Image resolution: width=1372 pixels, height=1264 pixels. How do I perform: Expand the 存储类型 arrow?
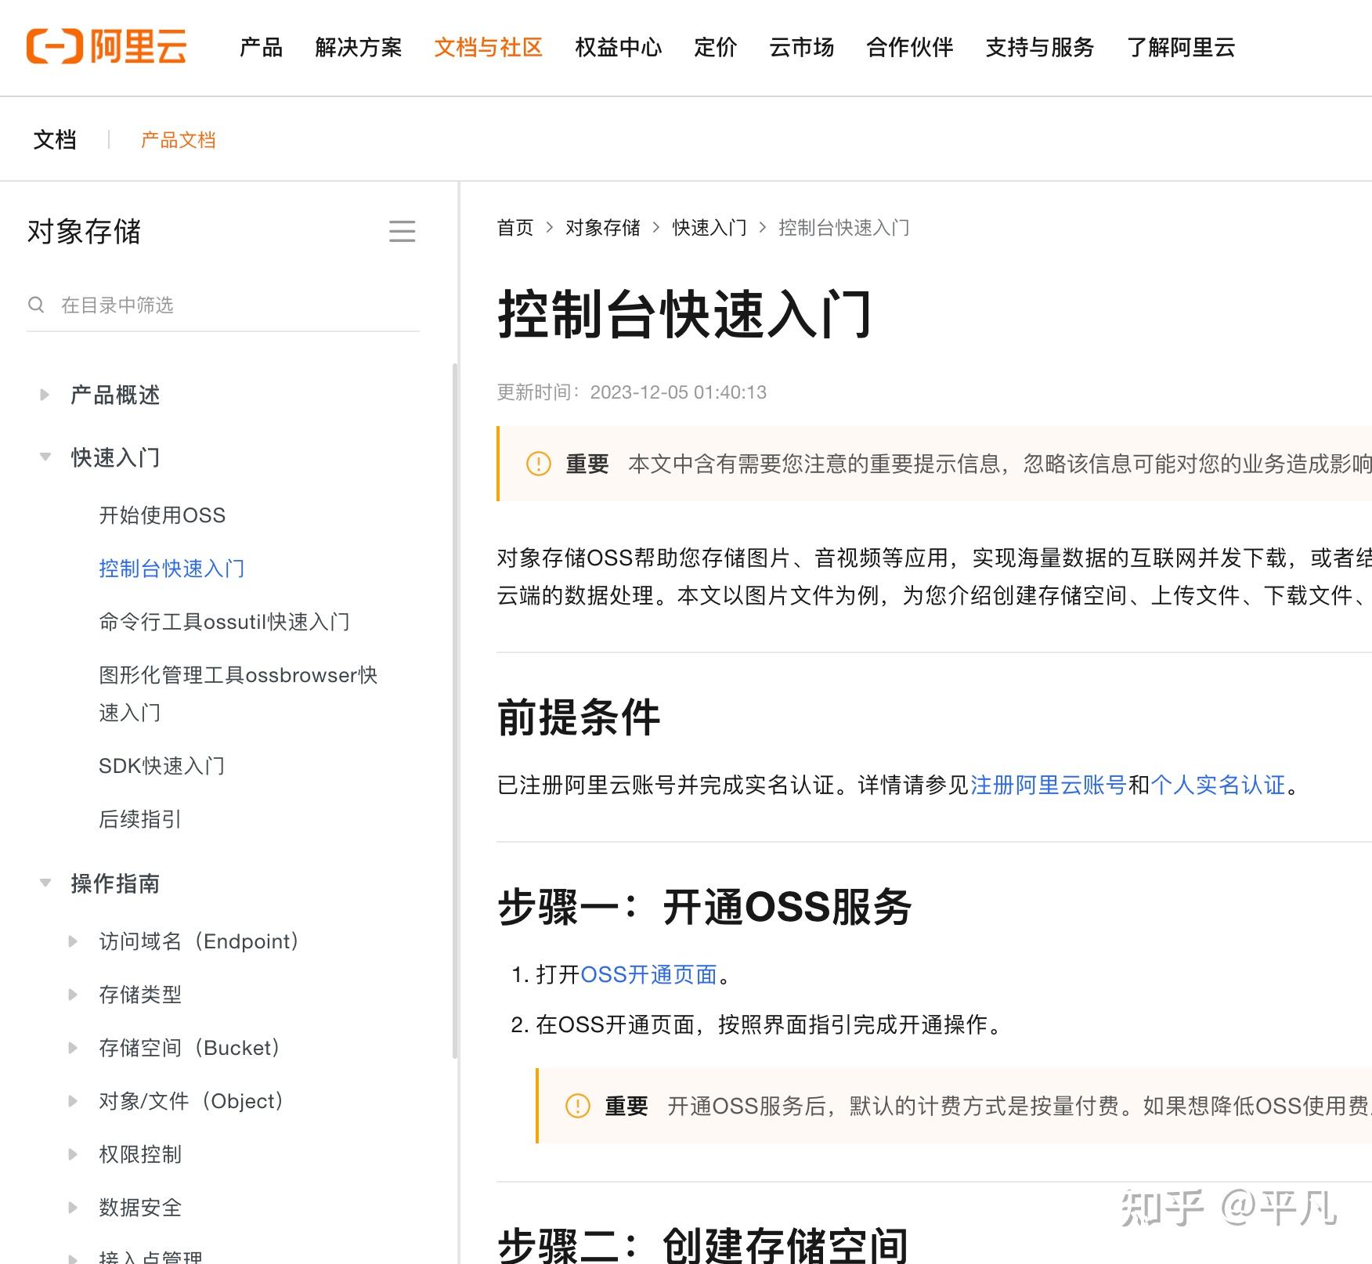point(73,994)
